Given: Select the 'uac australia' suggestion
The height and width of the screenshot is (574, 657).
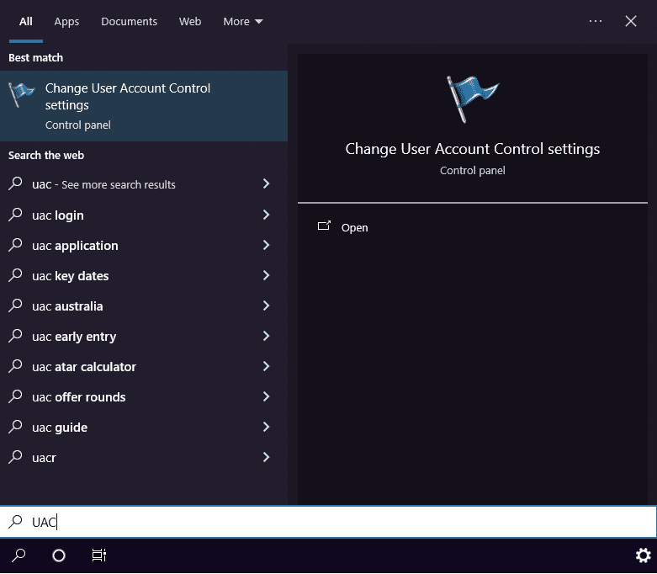Looking at the screenshot, I should [x=144, y=306].
